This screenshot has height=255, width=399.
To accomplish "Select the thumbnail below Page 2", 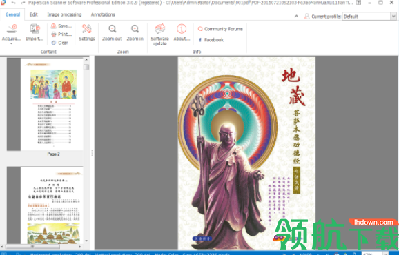I will [52, 205].
